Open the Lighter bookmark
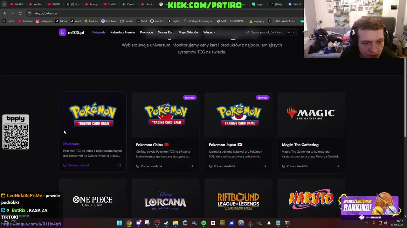 (174, 21)
